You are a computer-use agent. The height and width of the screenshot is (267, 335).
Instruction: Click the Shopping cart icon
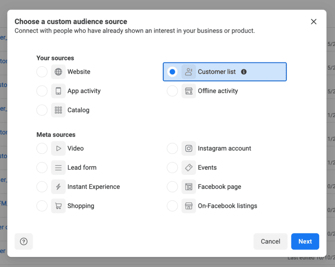coord(58,206)
